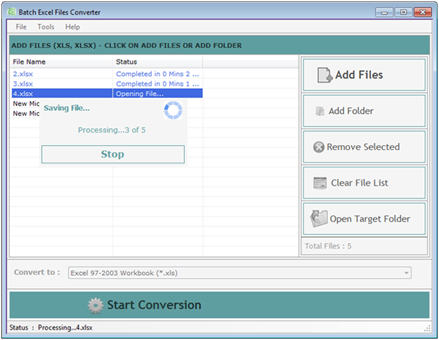Viewport: 439px width, 340px height.
Task: Click the Clear File List icon
Action: coord(320,183)
